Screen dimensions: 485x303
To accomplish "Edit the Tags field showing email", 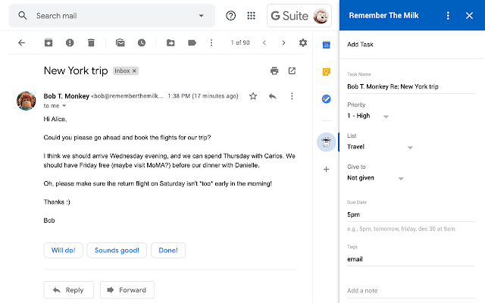I will (x=411, y=259).
